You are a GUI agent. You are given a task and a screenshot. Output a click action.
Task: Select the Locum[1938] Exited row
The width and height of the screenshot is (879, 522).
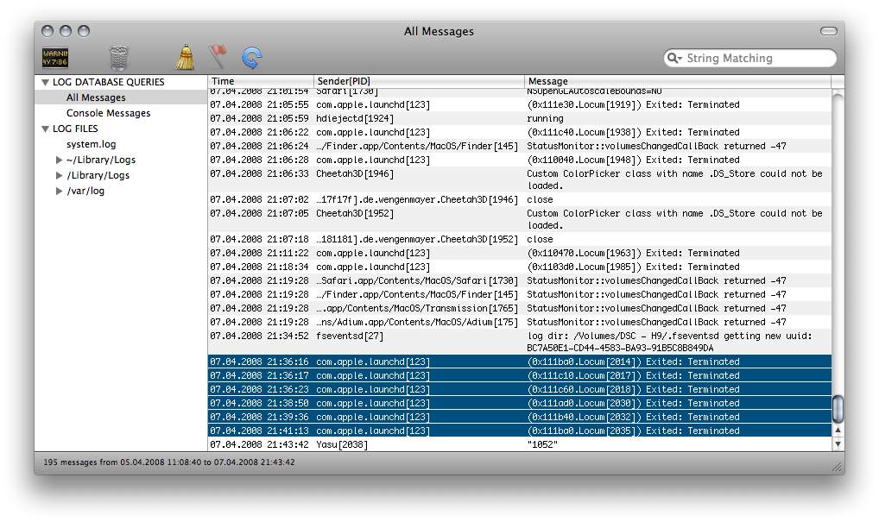tap(520, 132)
